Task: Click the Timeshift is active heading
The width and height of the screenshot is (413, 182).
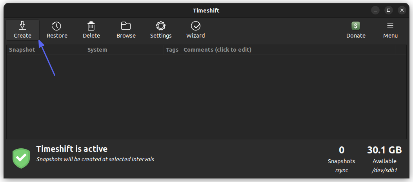Action: (x=72, y=149)
